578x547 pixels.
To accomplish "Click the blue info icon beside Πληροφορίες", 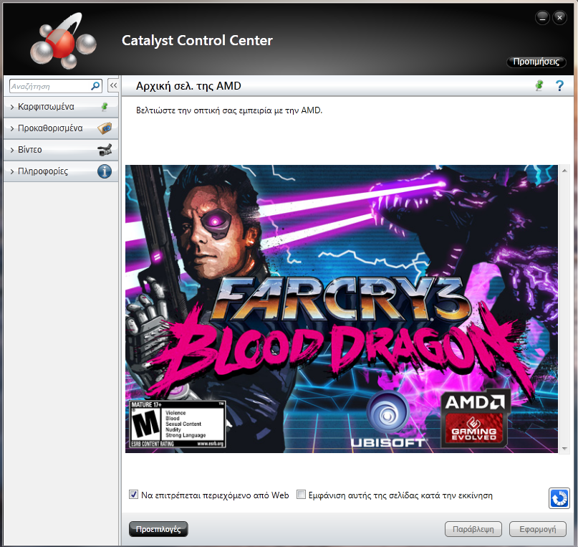I will [x=105, y=171].
